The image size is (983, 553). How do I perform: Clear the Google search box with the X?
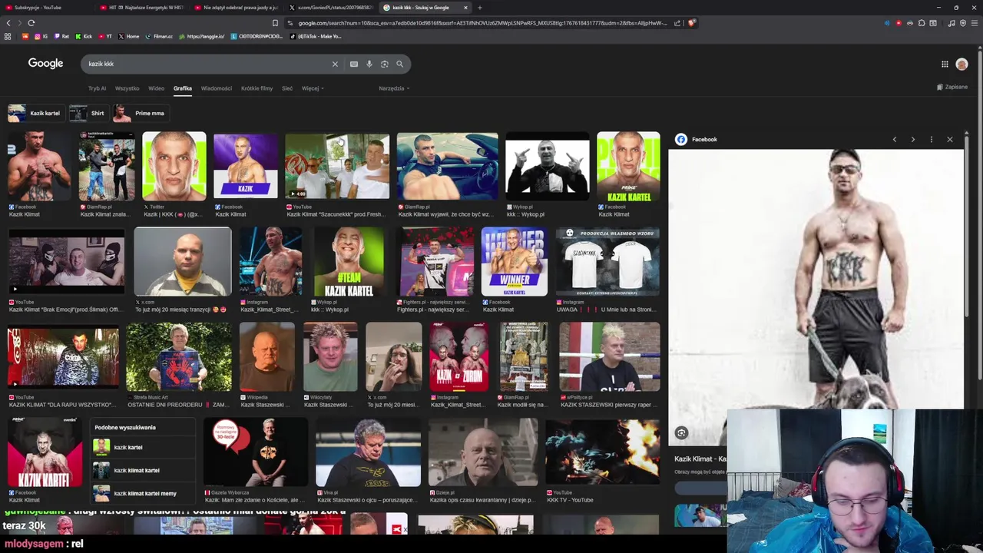click(335, 64)
